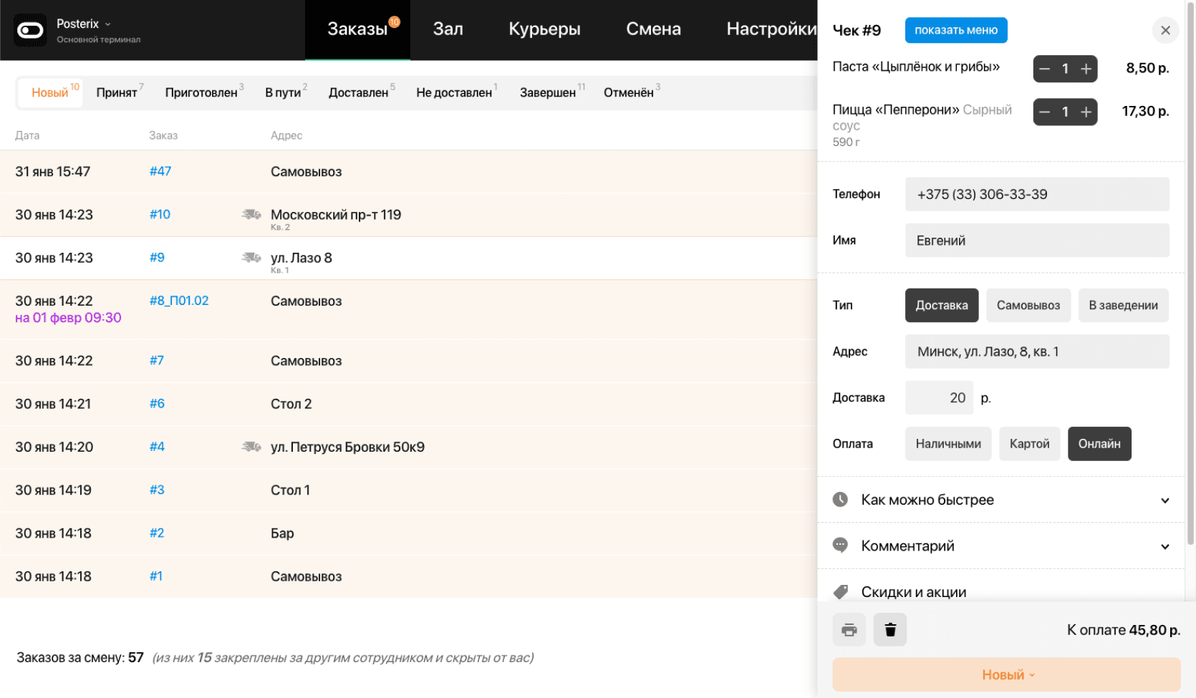The image size is (1196, 698).
Task: Show Завершен orders
Action: coord(549,93)
